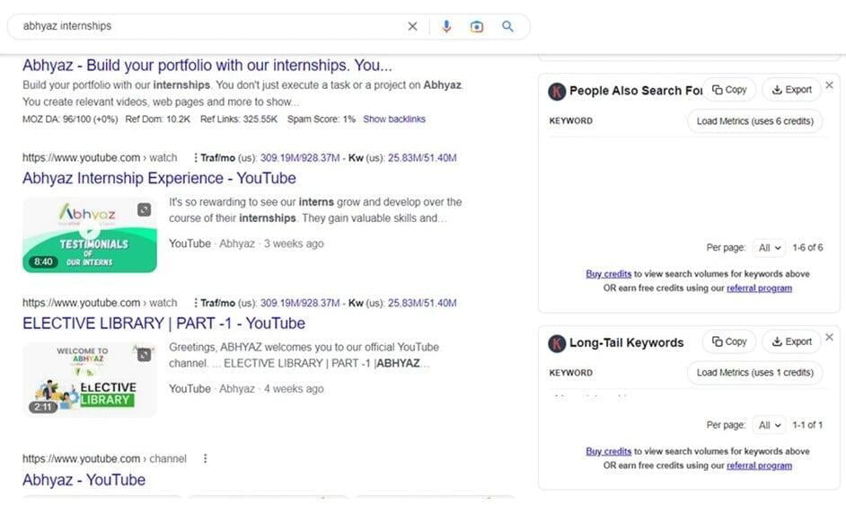Open 'Abhyaz - Build your portfolio' result title
846x514 pixels.
pyautogui.click(x=207, y=66)
